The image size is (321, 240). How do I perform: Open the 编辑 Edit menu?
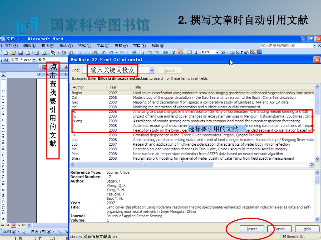(x=30, y=46)
